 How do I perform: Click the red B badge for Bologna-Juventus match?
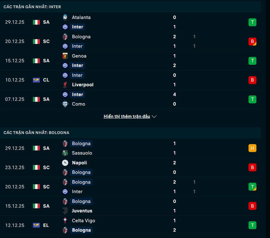pyautogui.click(x=252, y=206)
